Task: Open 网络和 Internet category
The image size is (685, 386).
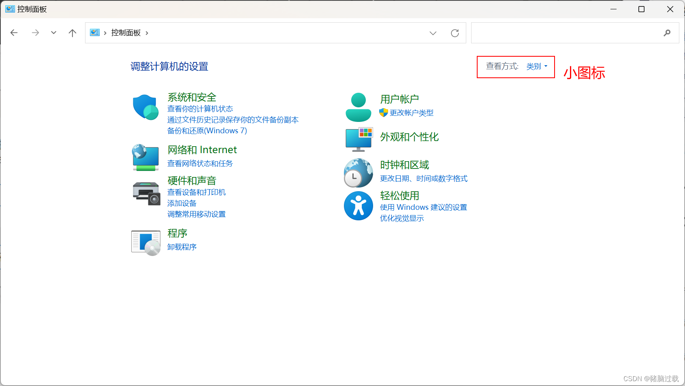Action: pos(202,150)
